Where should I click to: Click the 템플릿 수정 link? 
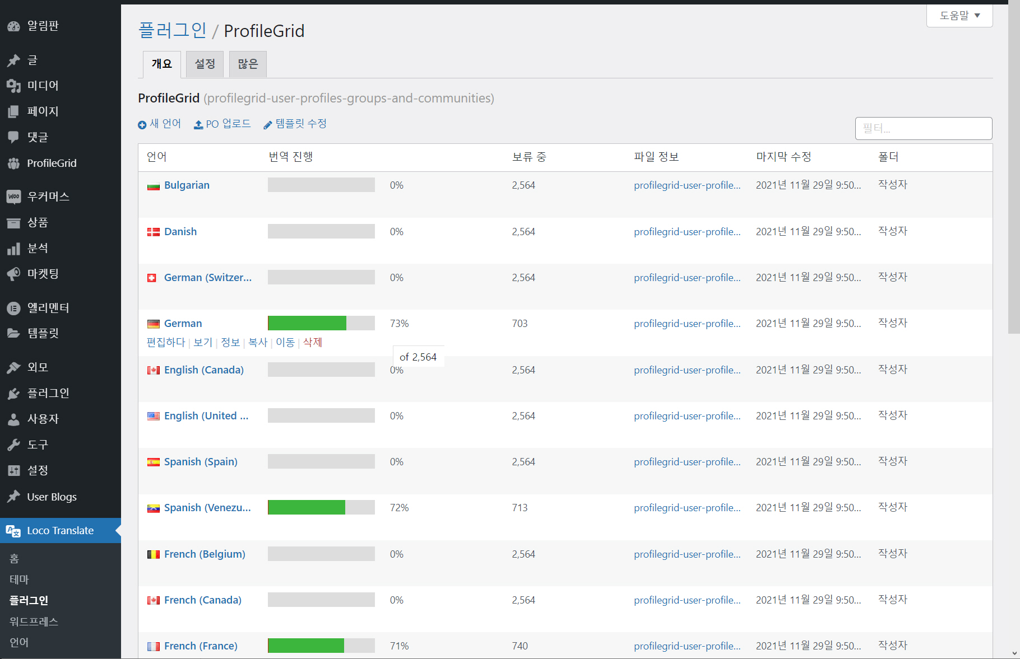[295, 124]
